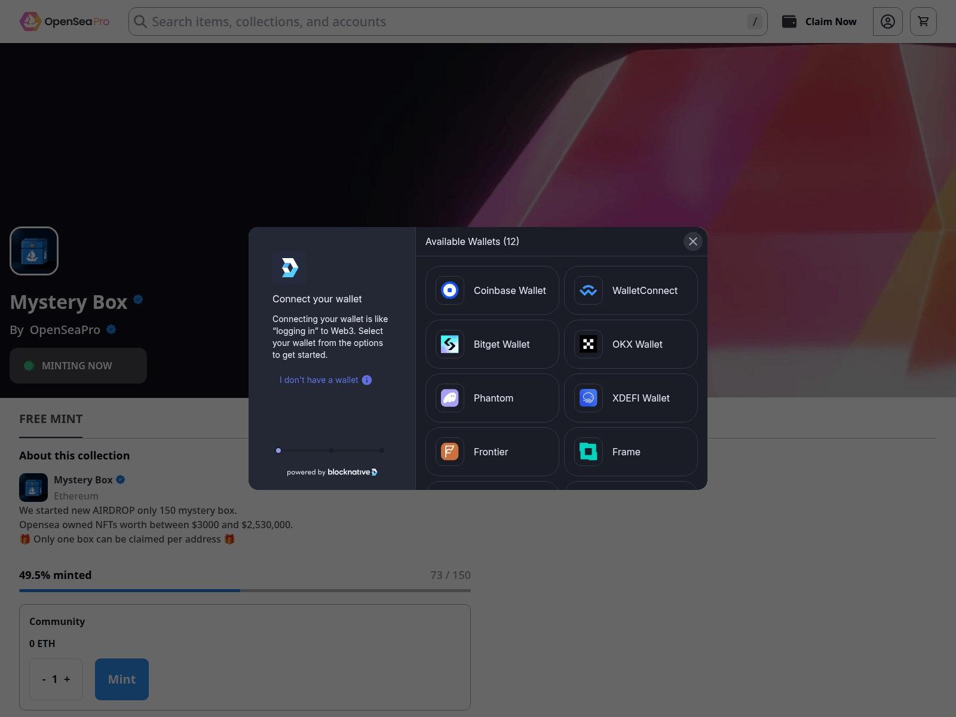Decrease mint quantity with minus
956x717 pixels.
click(x=44, y=679)
